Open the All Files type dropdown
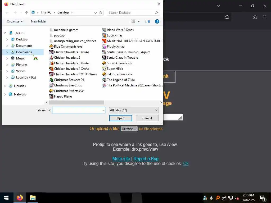Screen dimensions: 271x203 tap(134, 110)
